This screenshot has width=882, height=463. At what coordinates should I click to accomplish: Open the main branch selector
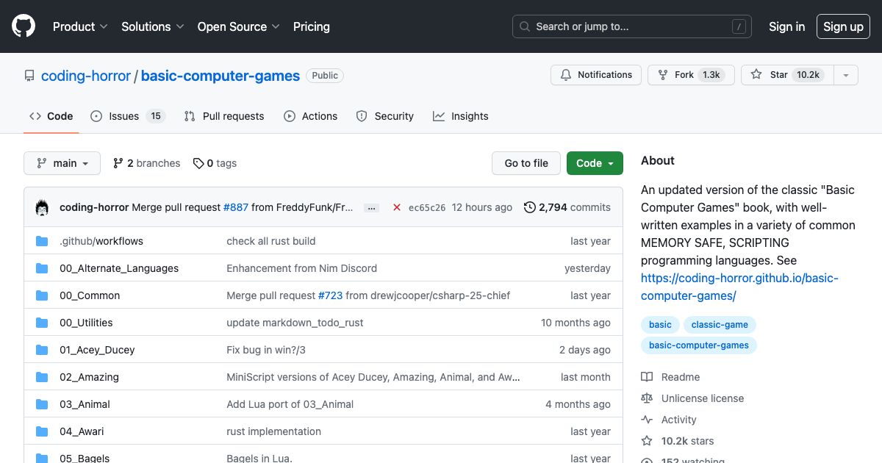(62, 162)
